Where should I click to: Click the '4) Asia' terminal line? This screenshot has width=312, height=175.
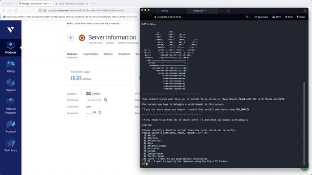pos(148,143)
